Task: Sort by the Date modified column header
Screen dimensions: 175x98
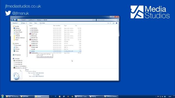Action: tap(57, 26)
